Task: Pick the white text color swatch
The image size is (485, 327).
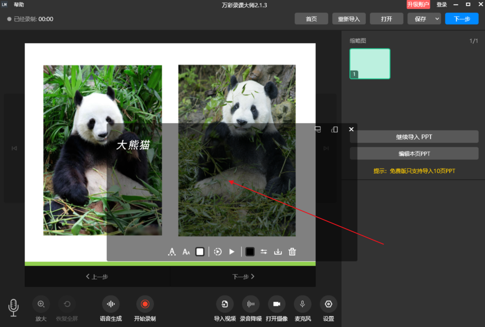Action: coord(200,252)
